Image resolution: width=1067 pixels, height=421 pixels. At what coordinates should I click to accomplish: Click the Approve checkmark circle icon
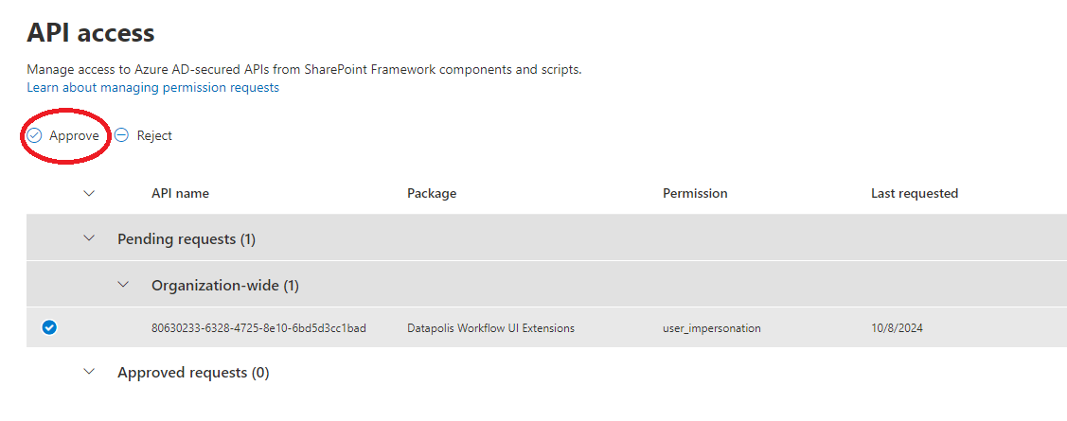pos(34,135)
